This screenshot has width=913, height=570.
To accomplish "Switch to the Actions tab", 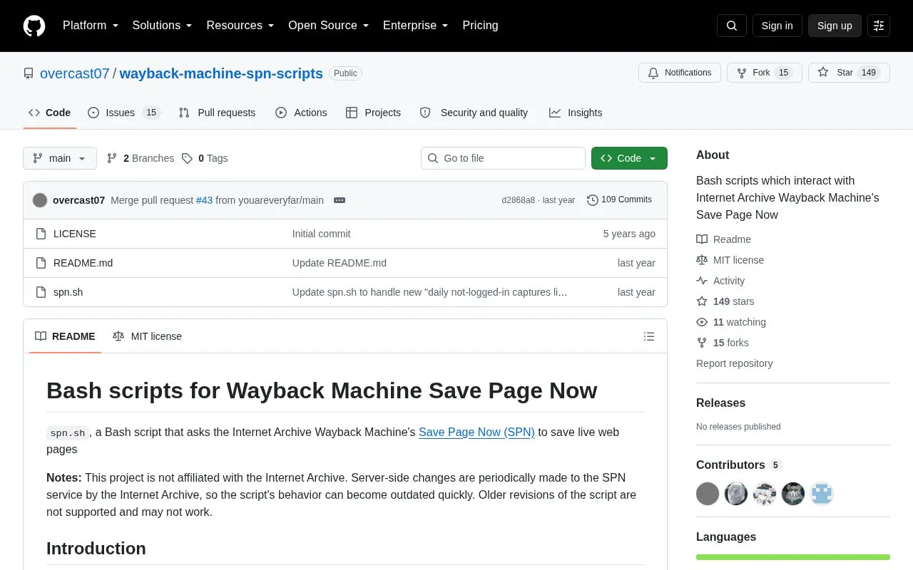I will (x=301, y=113).
